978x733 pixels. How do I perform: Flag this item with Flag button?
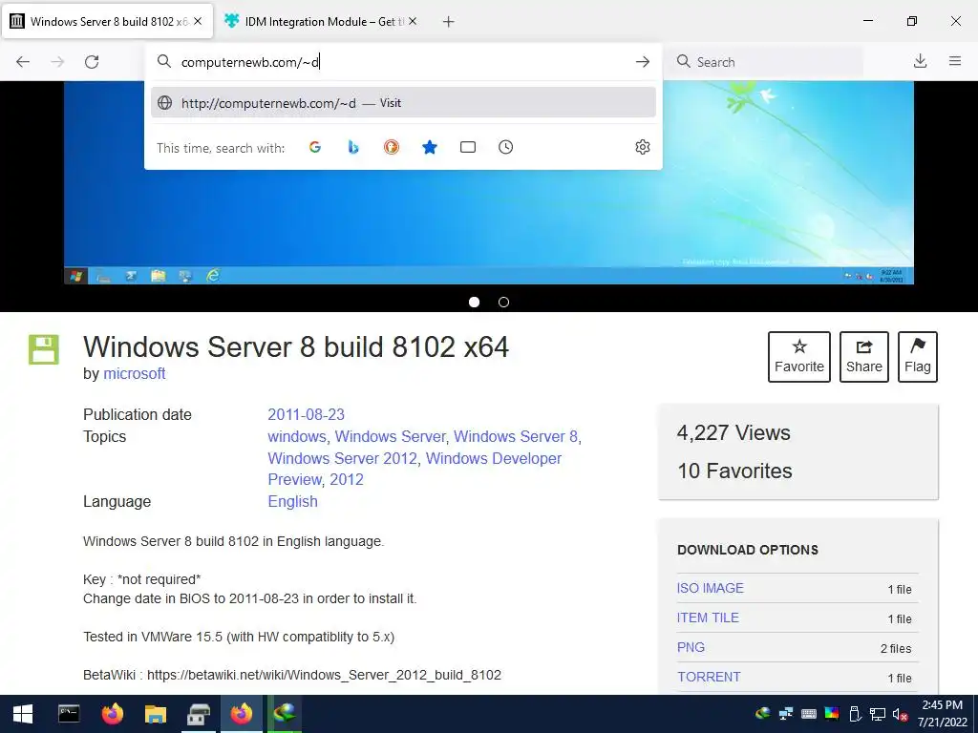[918, 357]
